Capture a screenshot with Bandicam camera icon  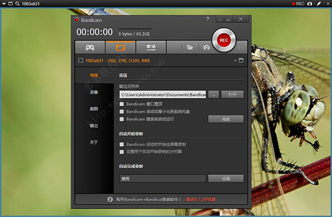(206, 47)
